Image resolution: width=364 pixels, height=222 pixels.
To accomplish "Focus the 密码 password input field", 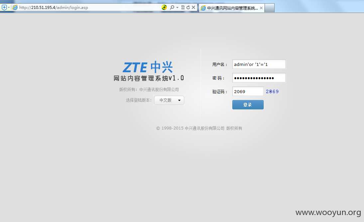I will tap(259, 78).
